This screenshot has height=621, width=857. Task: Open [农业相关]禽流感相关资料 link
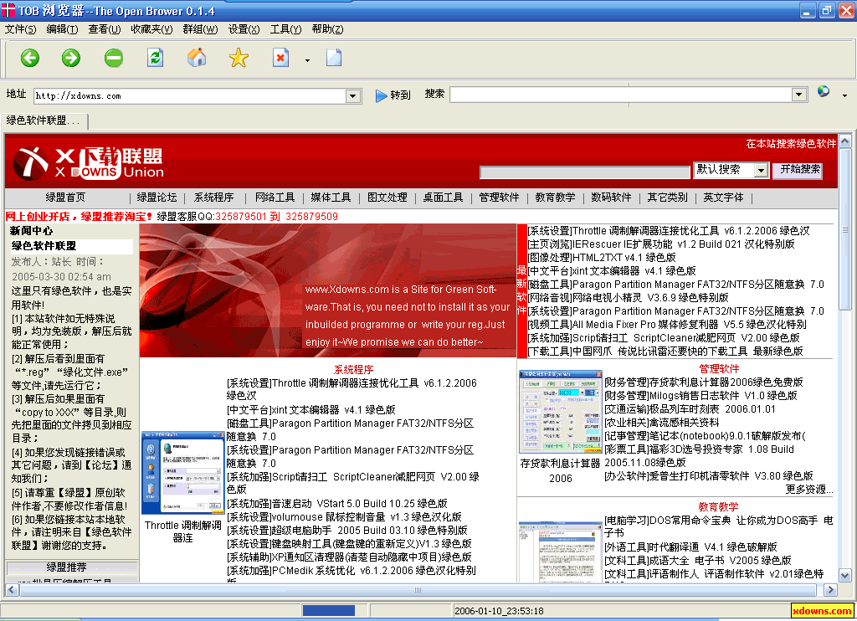661,423
